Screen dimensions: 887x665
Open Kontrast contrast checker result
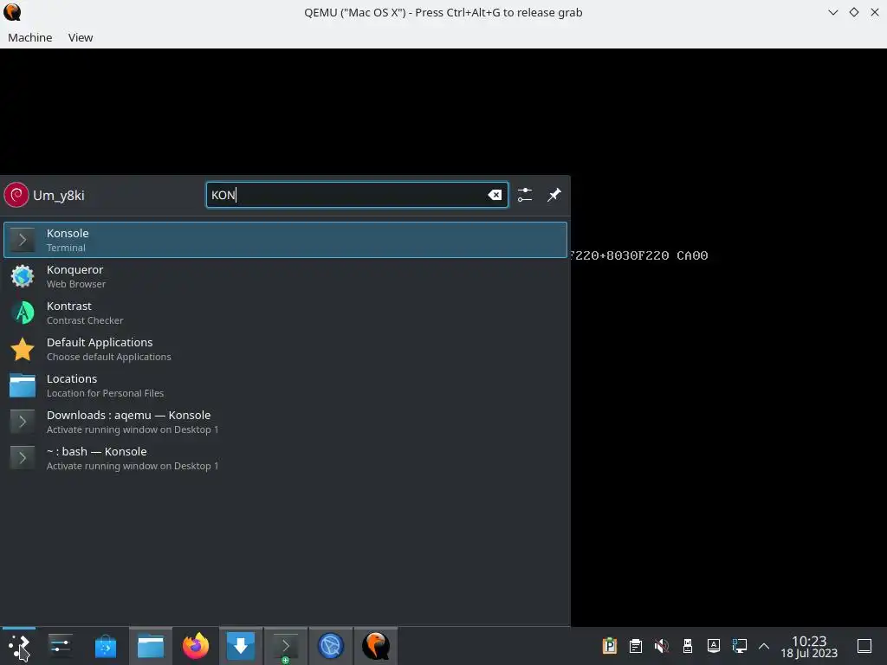[x=285, y=313]
